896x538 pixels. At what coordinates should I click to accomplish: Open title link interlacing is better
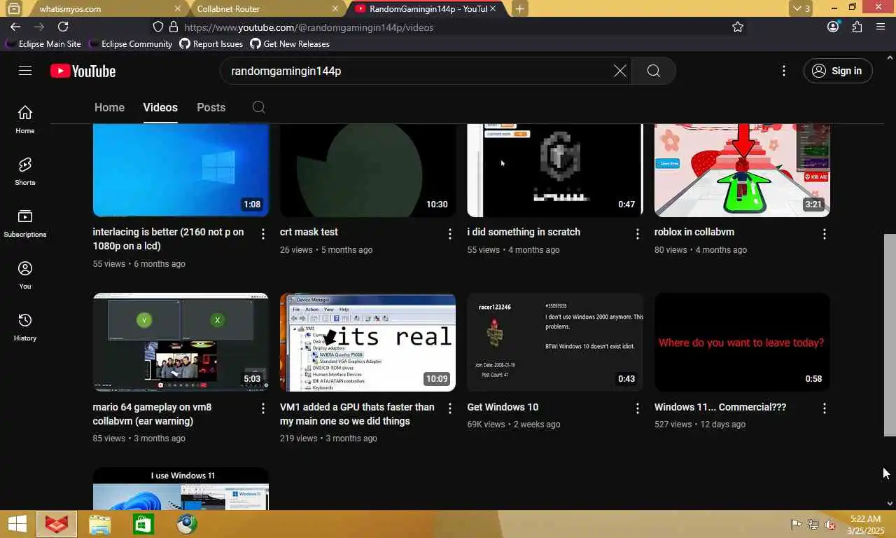pos(168,239)
